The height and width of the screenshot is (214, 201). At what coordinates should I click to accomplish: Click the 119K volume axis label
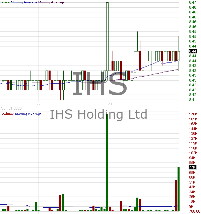point(193,143)
